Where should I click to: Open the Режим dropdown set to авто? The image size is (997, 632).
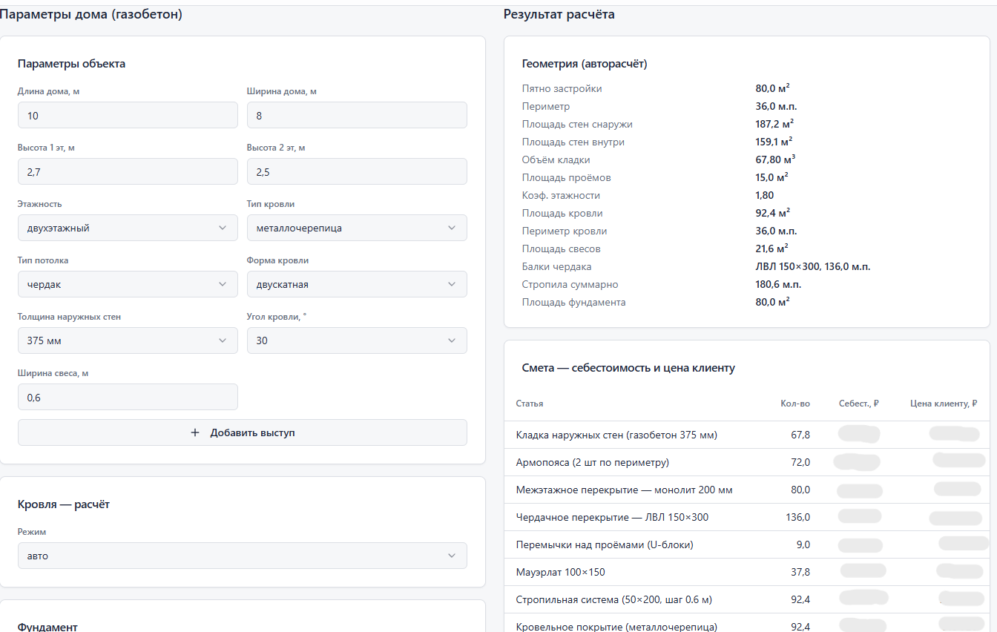(x=243, y=556)
